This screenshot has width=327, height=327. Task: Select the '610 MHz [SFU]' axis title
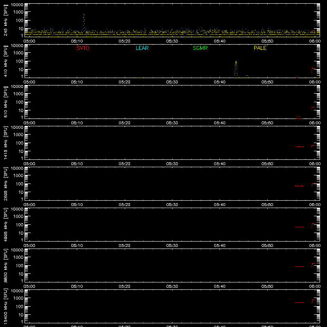[5, 102]
